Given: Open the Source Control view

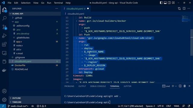Looking at the screenshot, I should click(x=5, y=27).
